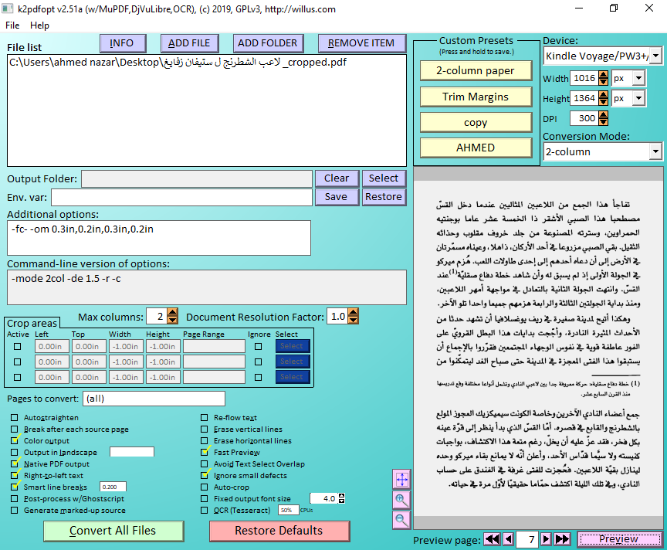The height and width of the screenshot is (550, 667).
Task: Toggle Ignore small defects checkbox
Action: pos(205,475)
